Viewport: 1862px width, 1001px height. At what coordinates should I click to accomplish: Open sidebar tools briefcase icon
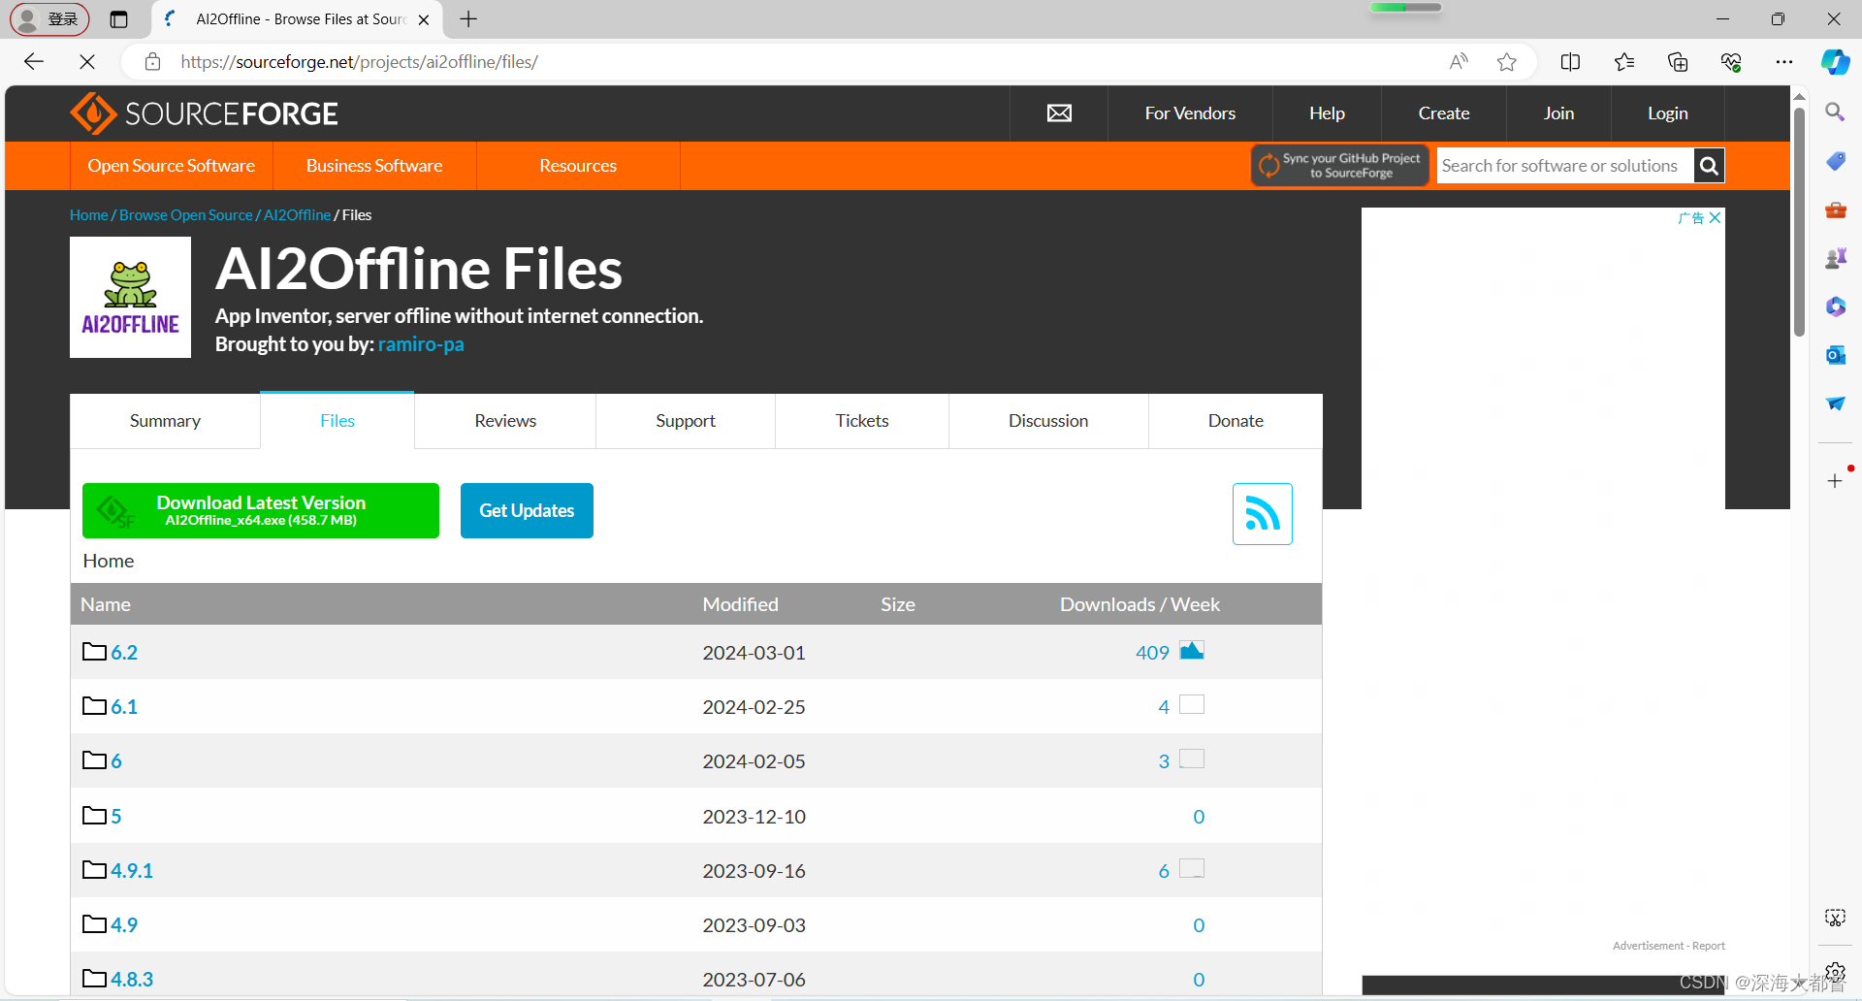(1835, 210)
